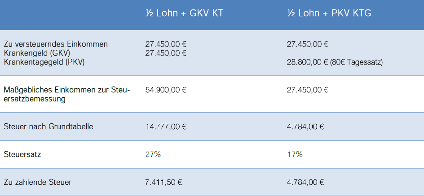Screen dimensions: 424x196
Task: Click the "½ Lohn + PKV KTG" column header
Action: (x=329, y=13)
